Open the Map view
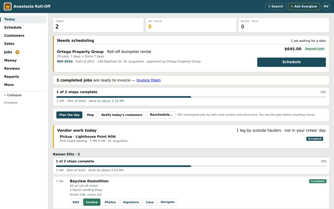334x209 pixels. (90, 115)
